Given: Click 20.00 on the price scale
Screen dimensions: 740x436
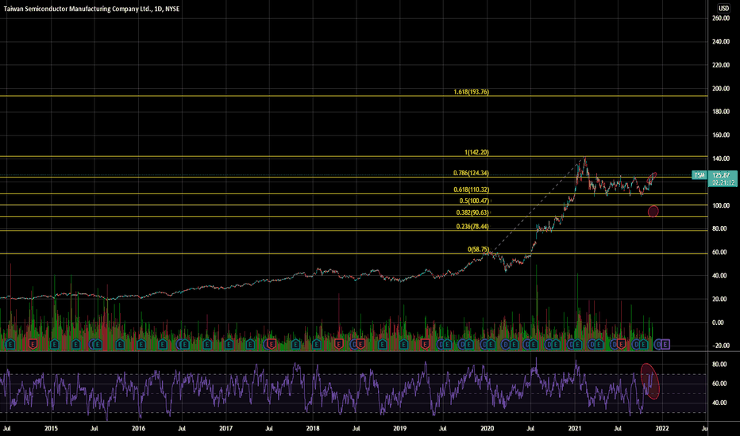Looking at the screenshot, I should click(718, 300).
